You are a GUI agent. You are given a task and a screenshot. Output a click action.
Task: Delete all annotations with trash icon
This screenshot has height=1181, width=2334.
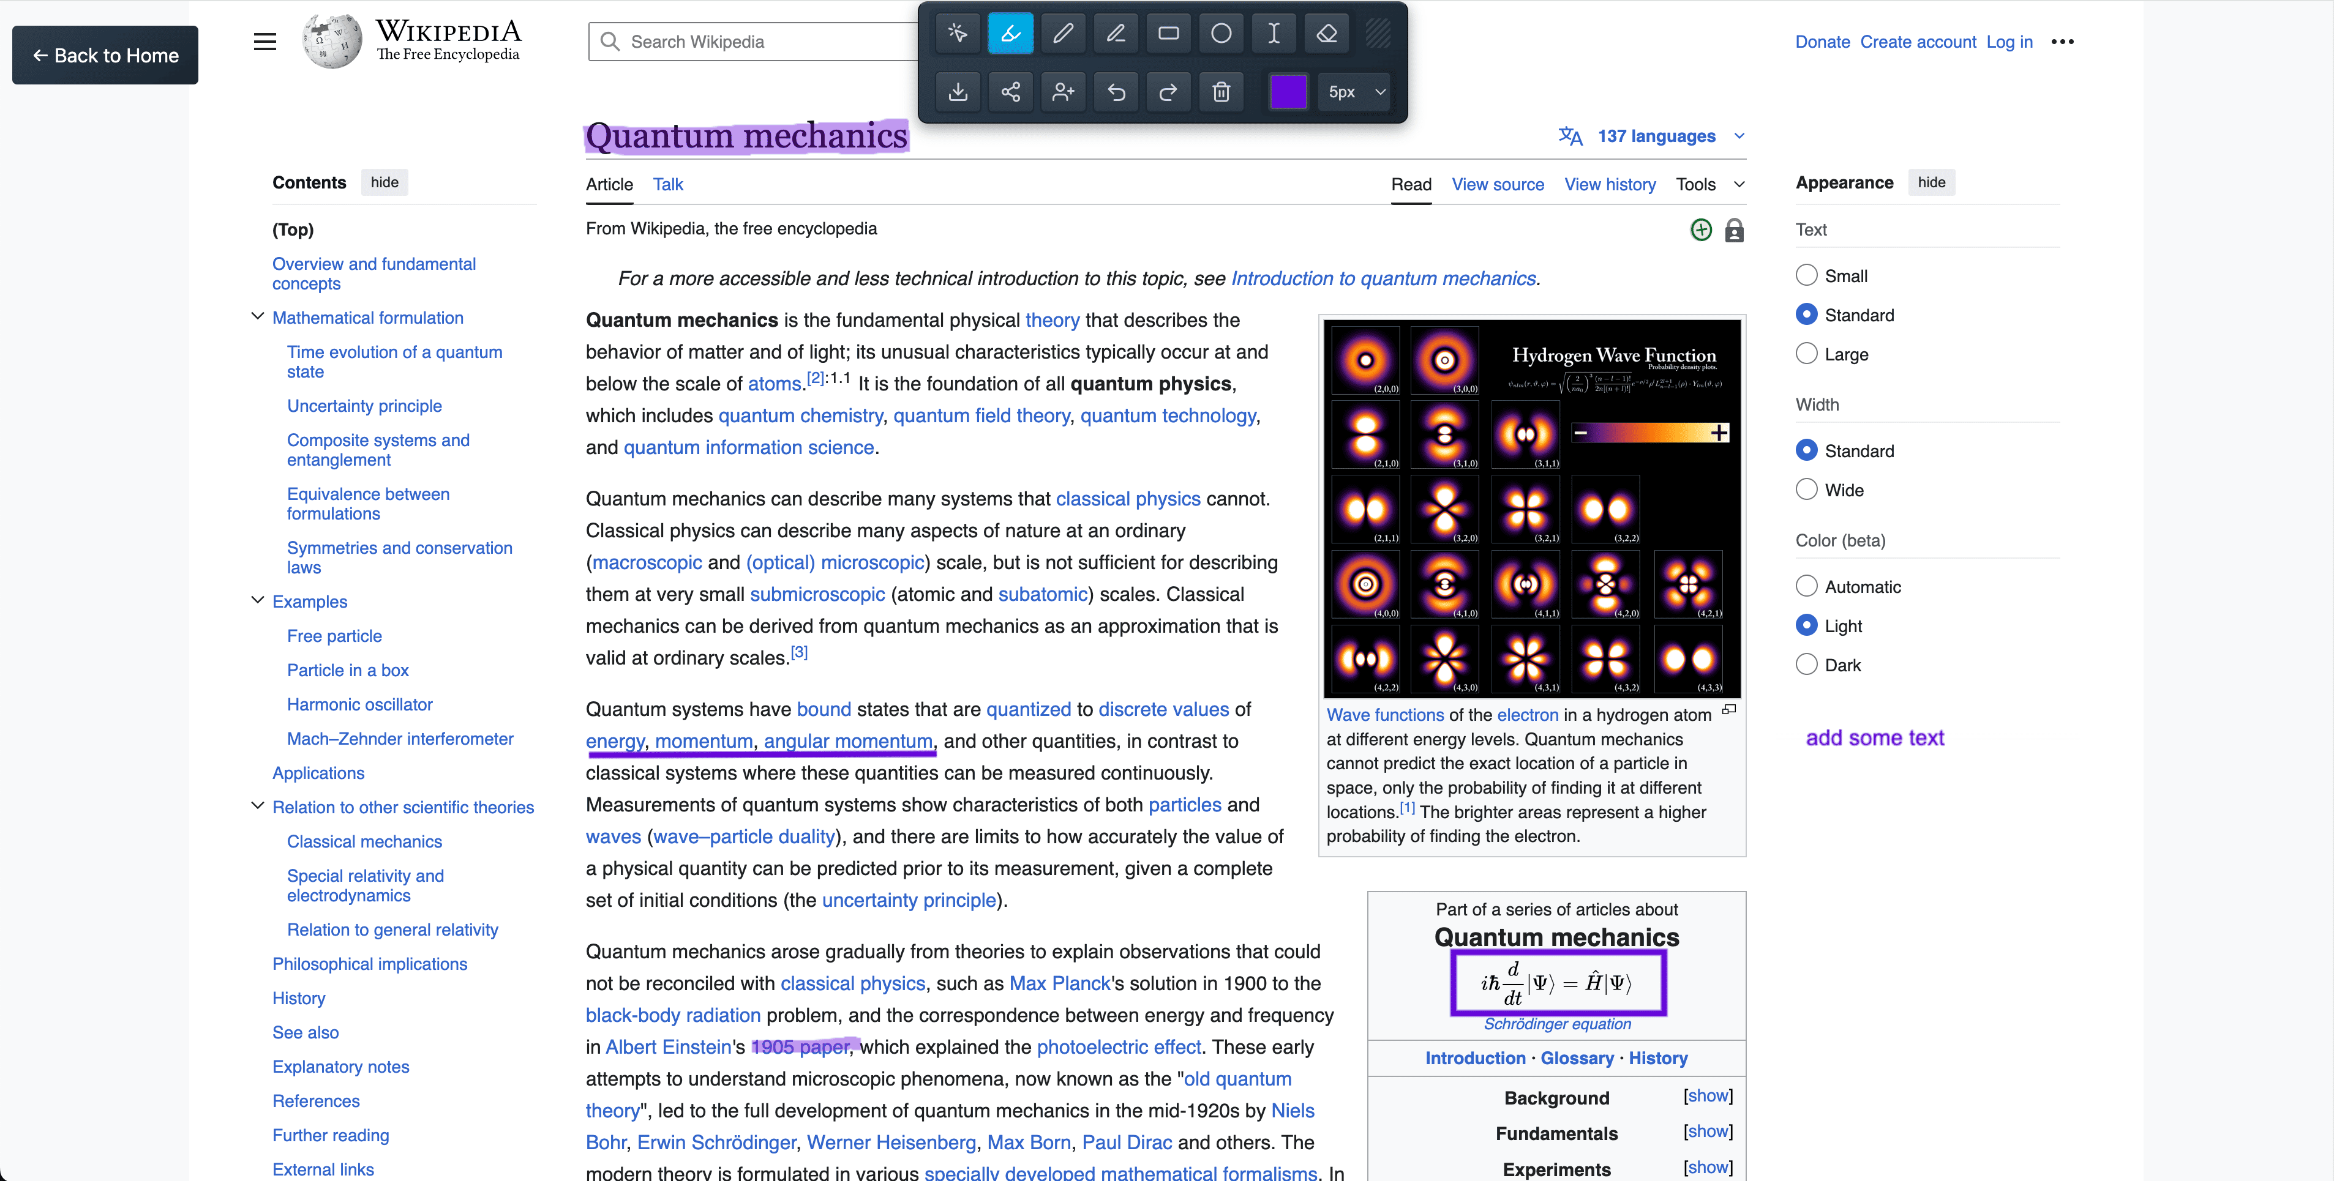[x=1220, y=91]
